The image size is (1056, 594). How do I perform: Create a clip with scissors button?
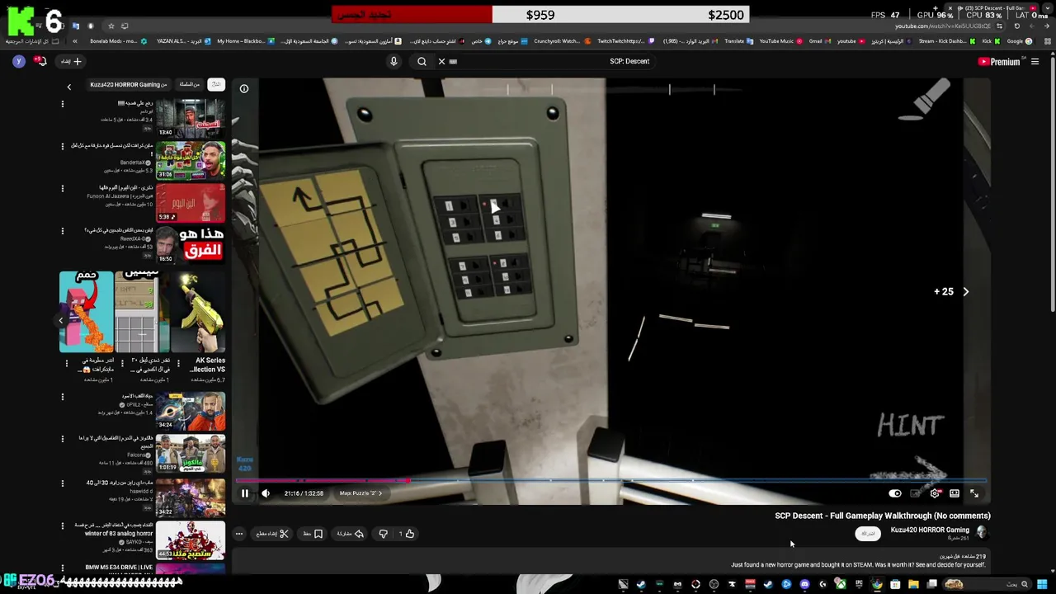coord(272,534)
